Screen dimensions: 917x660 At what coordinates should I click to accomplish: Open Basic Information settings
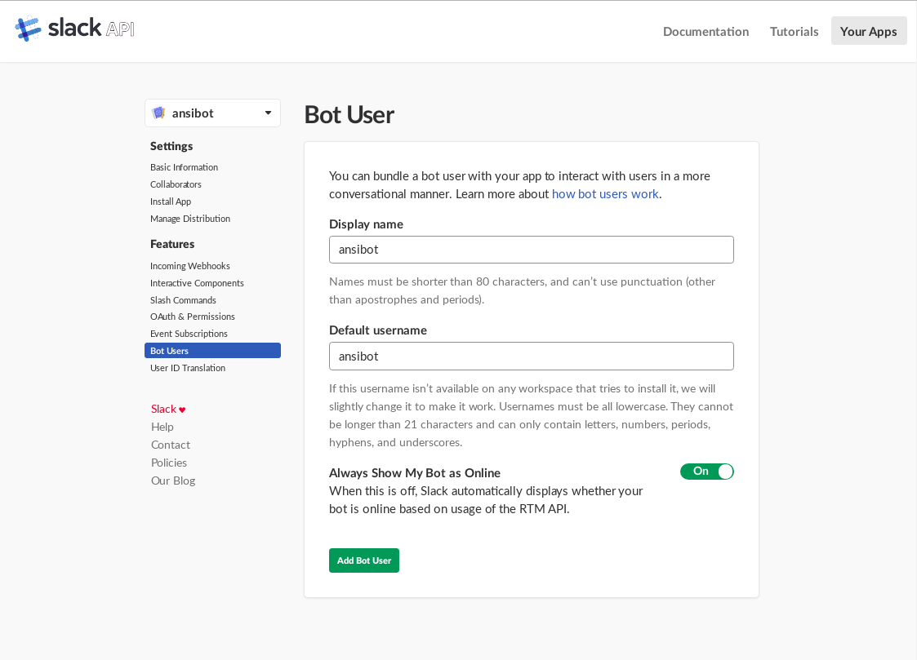point(184,167)
